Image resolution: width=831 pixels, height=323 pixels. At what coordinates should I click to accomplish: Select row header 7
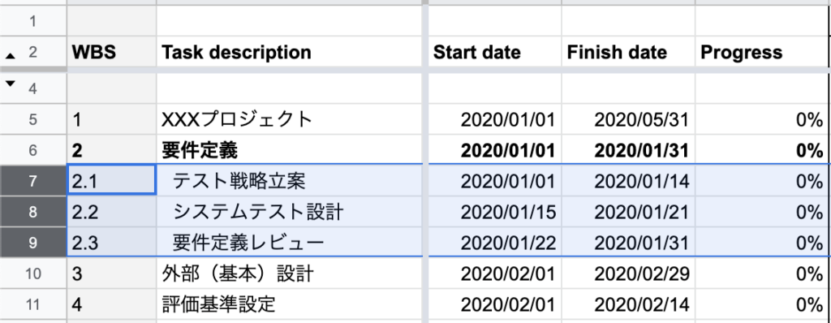(x=33, y=182)
